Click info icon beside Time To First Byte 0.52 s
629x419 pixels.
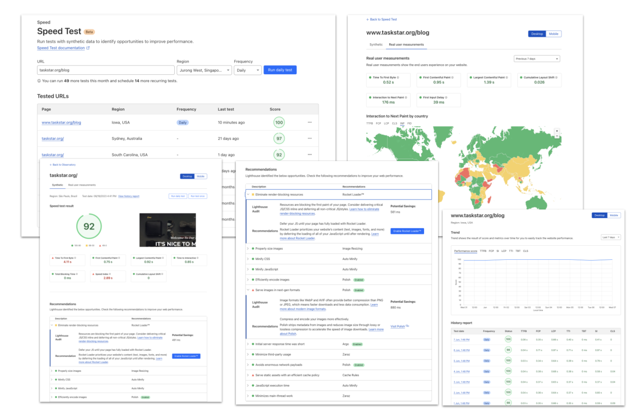point(398,77)
